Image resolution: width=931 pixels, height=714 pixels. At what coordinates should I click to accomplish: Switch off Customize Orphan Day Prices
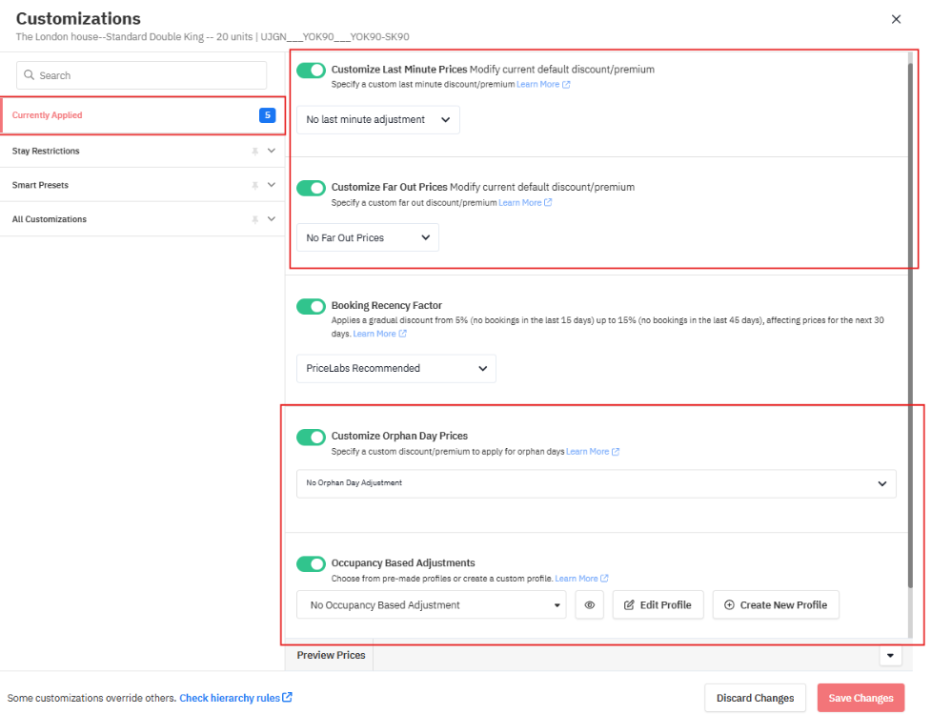[x=311, y=437]
